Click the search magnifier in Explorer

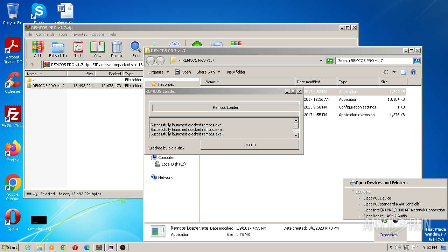point(416,61)
